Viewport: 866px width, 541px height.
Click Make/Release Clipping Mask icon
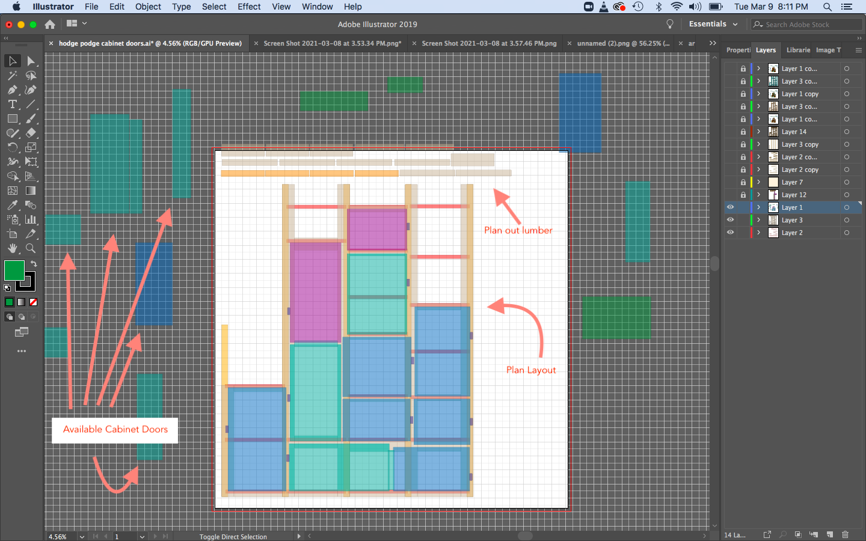(x=798, y=534)
